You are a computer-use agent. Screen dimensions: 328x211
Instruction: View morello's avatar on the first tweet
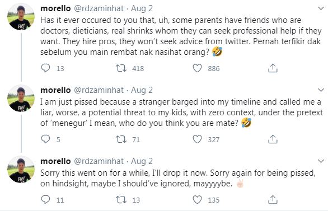21,17
